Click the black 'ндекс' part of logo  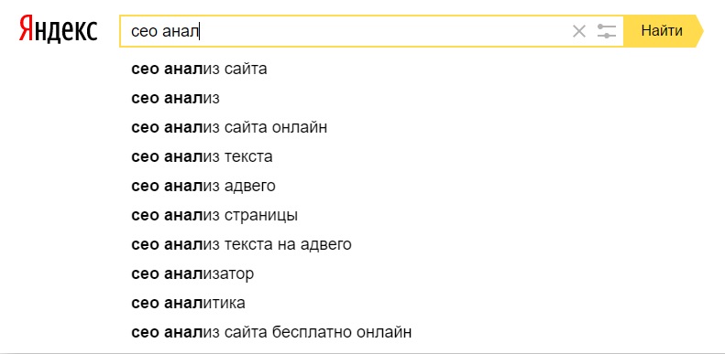(x=67, y=30)
